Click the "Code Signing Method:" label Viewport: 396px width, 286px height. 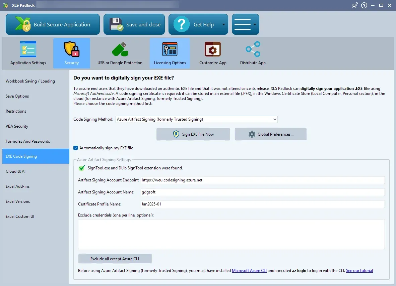(x=93, y=119)
